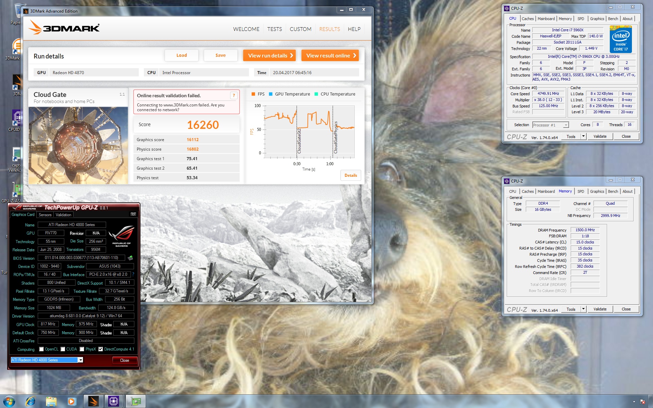The image size is (653, 408).
Task: Click the CPU-Z title icon in the lower window
Action: 507,181
